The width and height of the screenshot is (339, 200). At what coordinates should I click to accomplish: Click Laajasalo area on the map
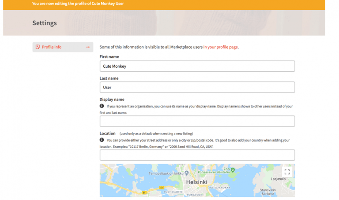click(x=278, y=179)
